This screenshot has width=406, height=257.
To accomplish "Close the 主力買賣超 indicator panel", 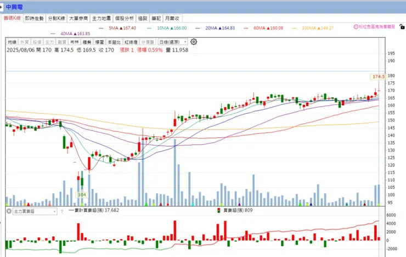I will coord(9,211).
